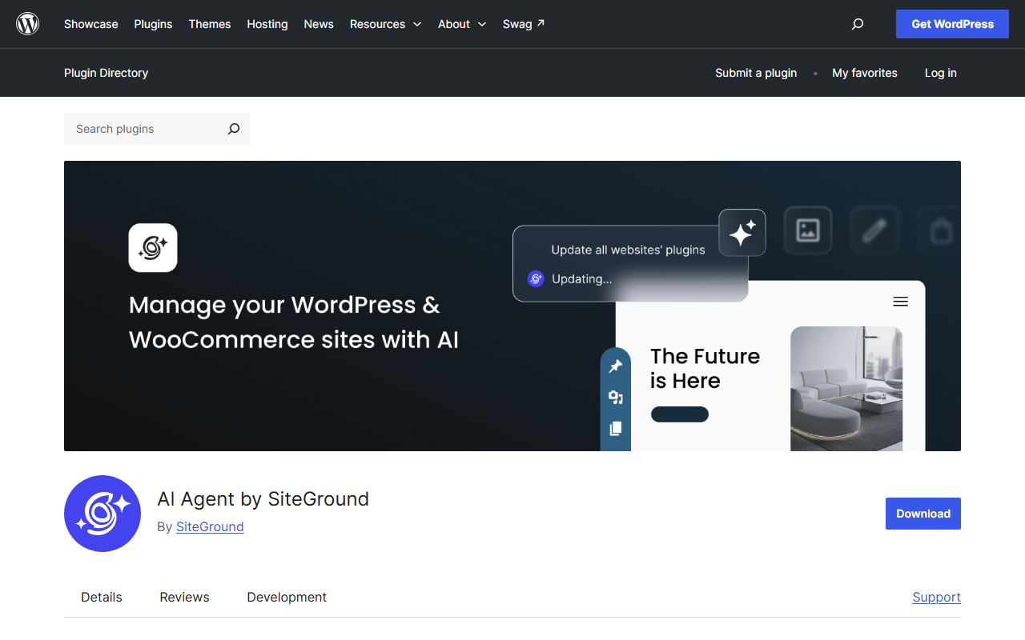The image size is (1025, 640).
Task: Click the pin icon in banner sidebar
Action: click(616, 366)
